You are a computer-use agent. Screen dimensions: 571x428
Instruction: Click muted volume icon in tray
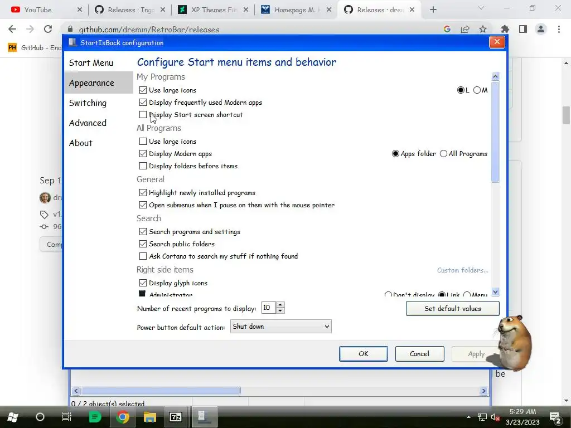point(495,417)
